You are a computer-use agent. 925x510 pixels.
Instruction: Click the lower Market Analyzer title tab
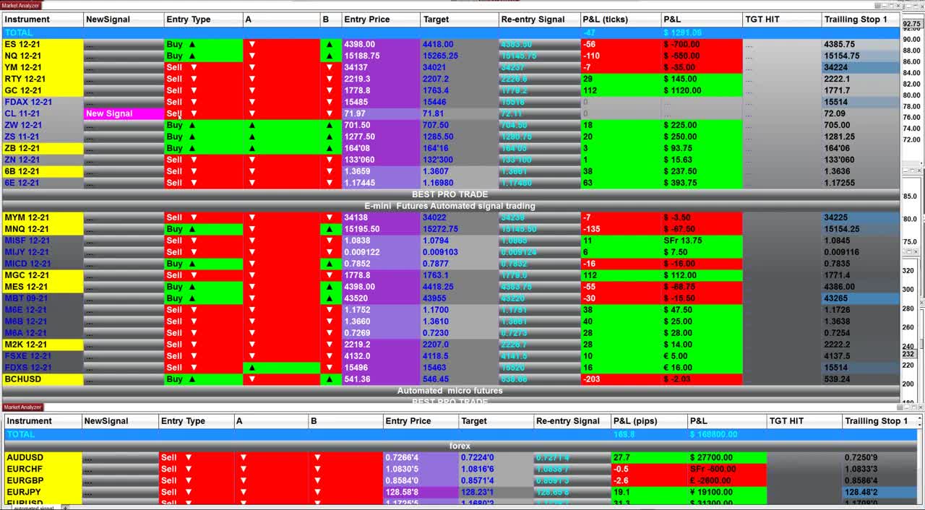tap(22, 407)
